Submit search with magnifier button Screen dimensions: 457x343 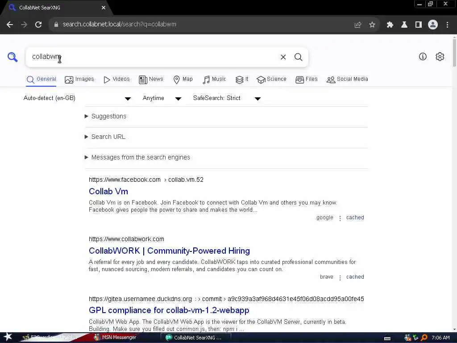coord(298,57)
